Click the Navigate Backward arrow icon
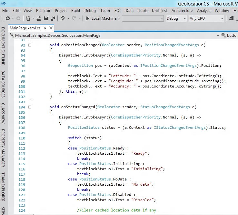This screenshot has height=215, width=238. pyautogui.click(x=8, y=18)
